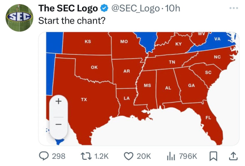
Task: Click the tweet text Start the chant
Action: point(72,20)
